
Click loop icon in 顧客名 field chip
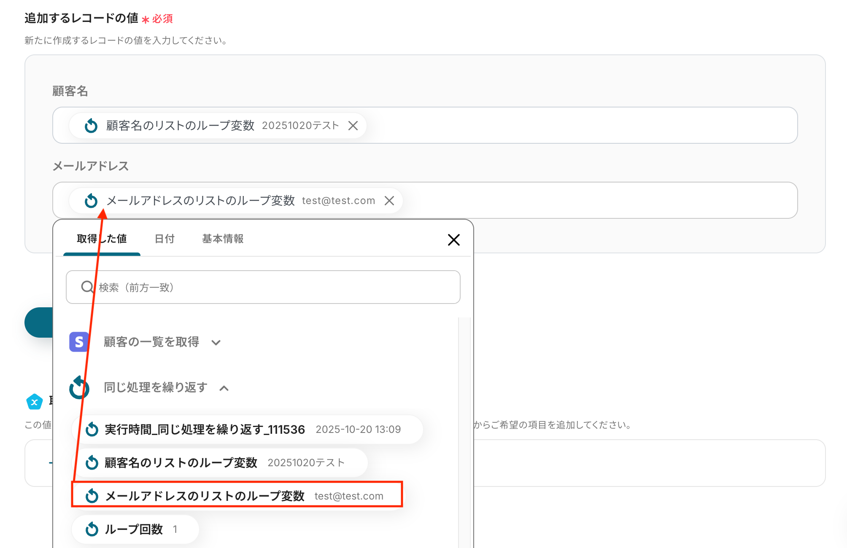tap(91, 126)
